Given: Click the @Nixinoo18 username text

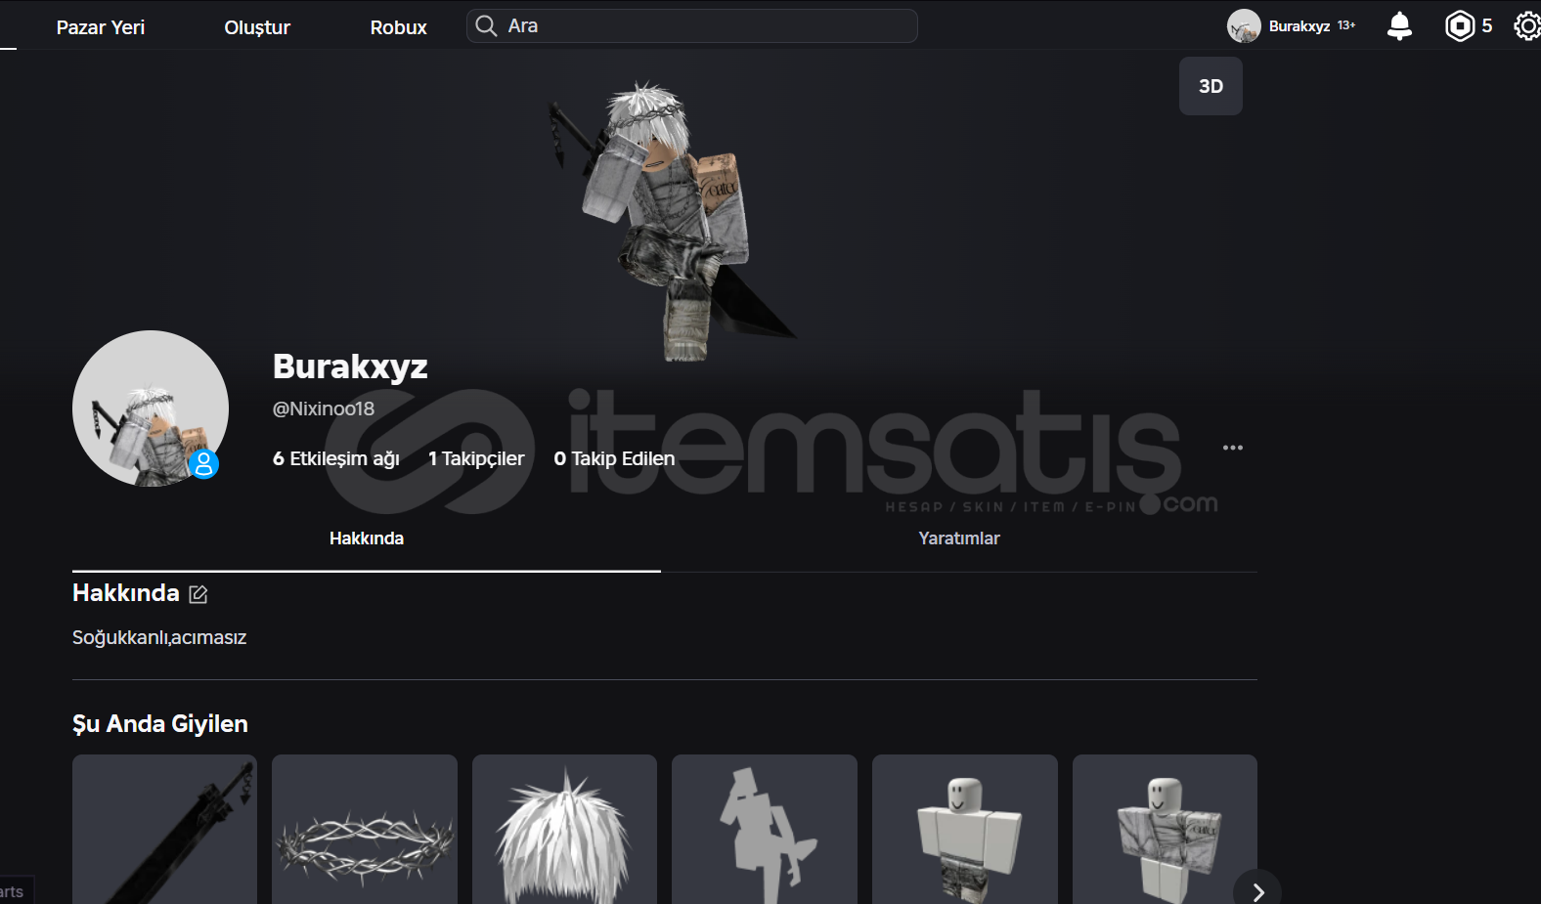Looking at the screenshot, I should pyautogui.click(x=324, y=409).
